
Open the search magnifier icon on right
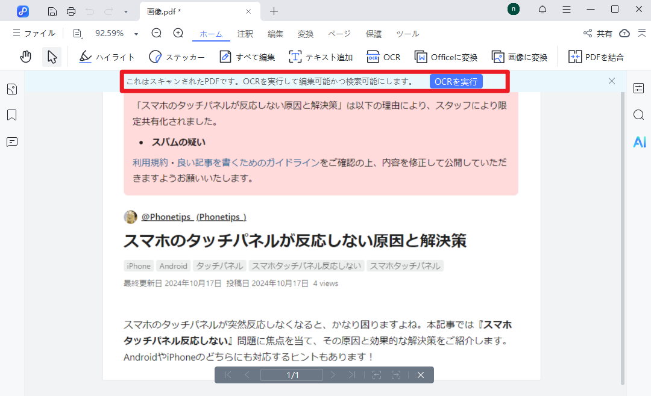pyautogui.click(x=639, y=115)
